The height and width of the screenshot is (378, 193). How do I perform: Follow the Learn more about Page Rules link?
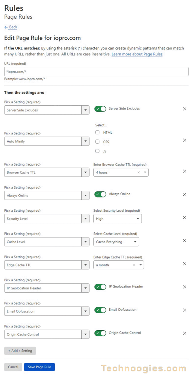coord(137,54)
